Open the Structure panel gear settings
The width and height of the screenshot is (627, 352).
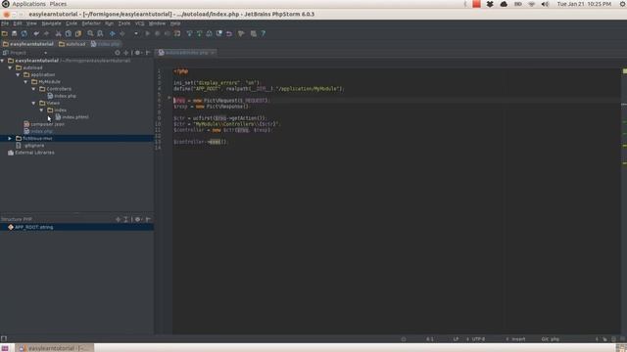click(x=137, y=219)
